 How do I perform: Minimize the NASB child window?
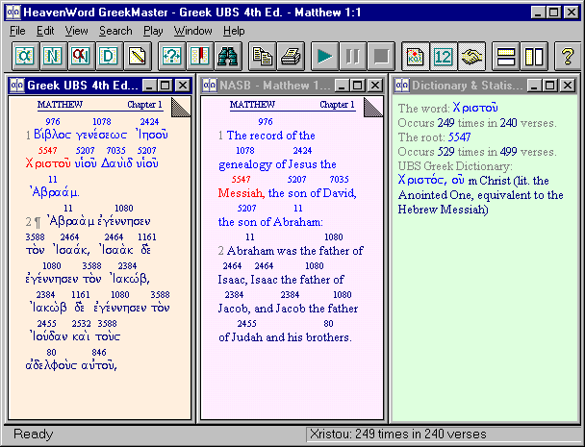342,86
